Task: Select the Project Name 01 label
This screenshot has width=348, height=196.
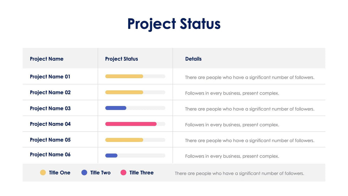Action: click(50, 77)
